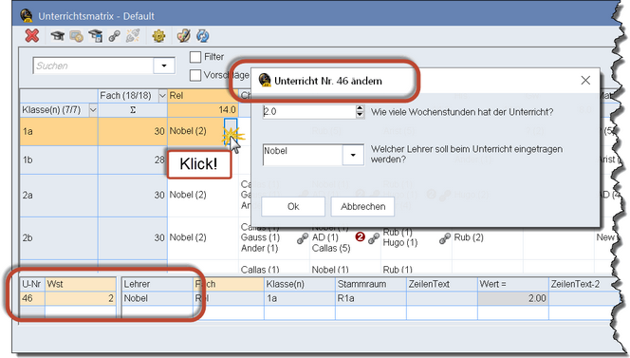
Task: Click the chain link coupling icon in toolbar
Action: pos(115,36)
